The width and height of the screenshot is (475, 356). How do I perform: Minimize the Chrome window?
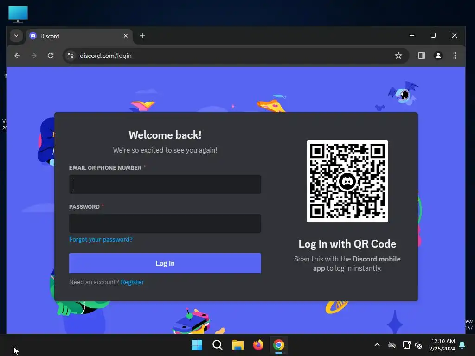412,35
